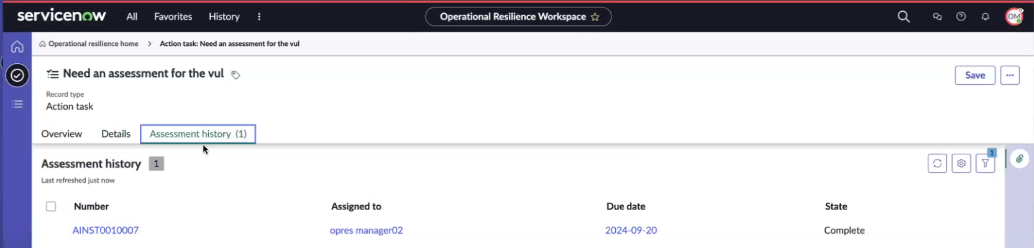Screen dimensions: 1034x248
Task: Open the home icon in left sidebar
Action: pyautogui.click(x=17, y=46)
